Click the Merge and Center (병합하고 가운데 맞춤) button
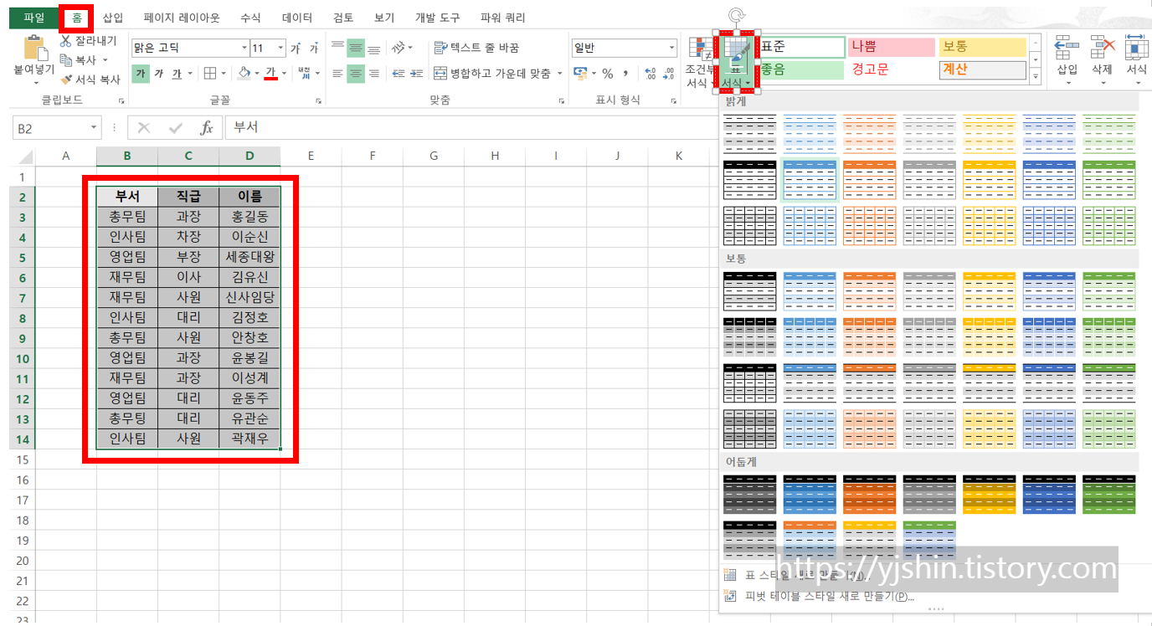Screen dimensions: 1152x626 point(491,74)
